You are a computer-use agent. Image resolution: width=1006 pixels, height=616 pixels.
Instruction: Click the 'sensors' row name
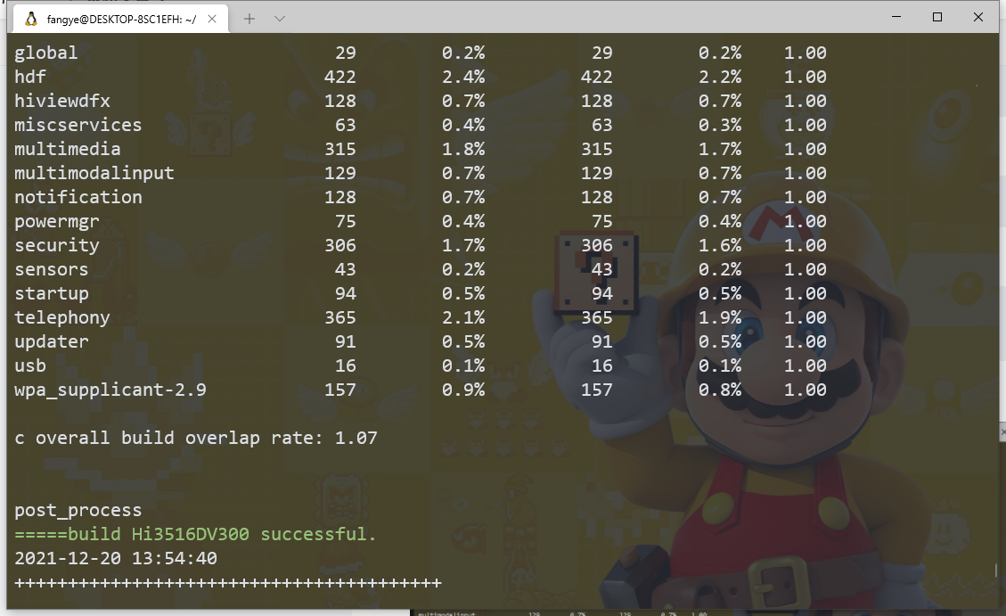pyautogui.click(x=52, y=269)
